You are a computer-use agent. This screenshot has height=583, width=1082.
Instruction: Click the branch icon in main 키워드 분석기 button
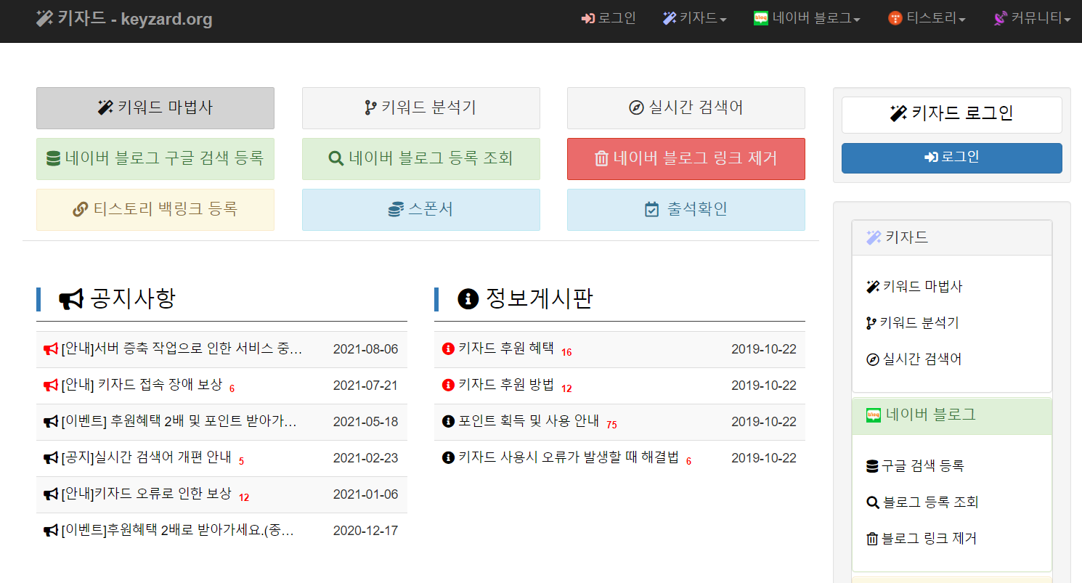(x=370, y=108)
